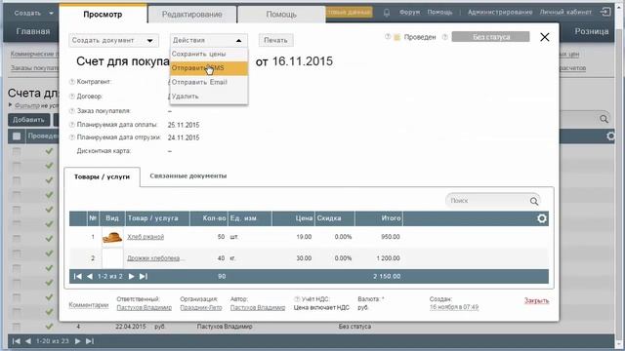Click the 16 ноября в 07:49 created link
The width and height of the screenshot is (625, 351).
click(454, 307)
